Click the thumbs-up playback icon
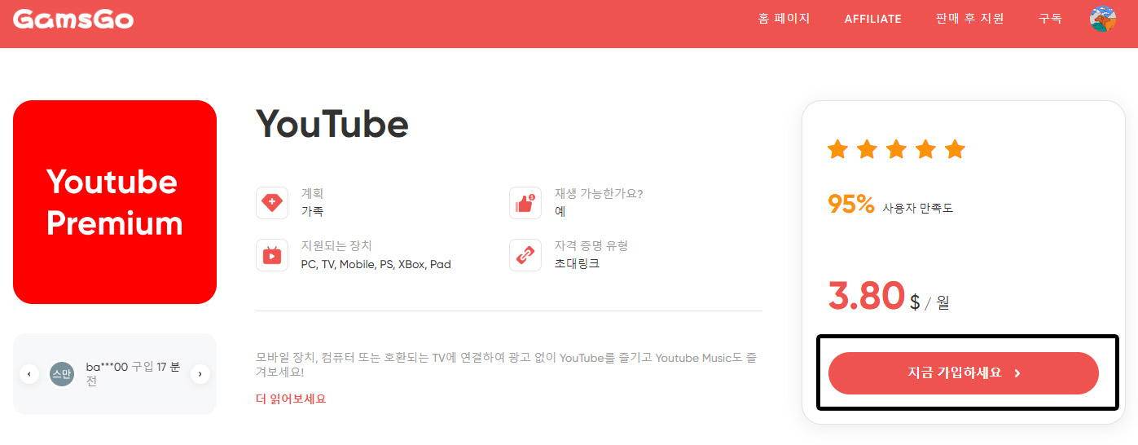 [525, 203]
